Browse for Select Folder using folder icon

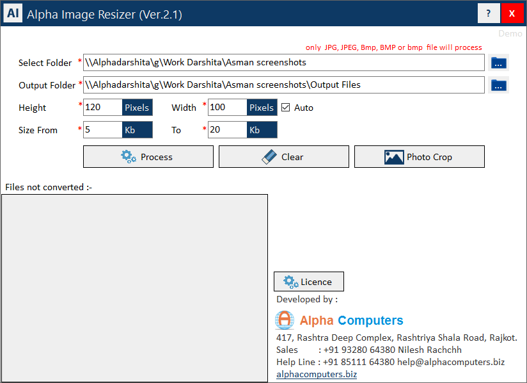click(499, 63)
